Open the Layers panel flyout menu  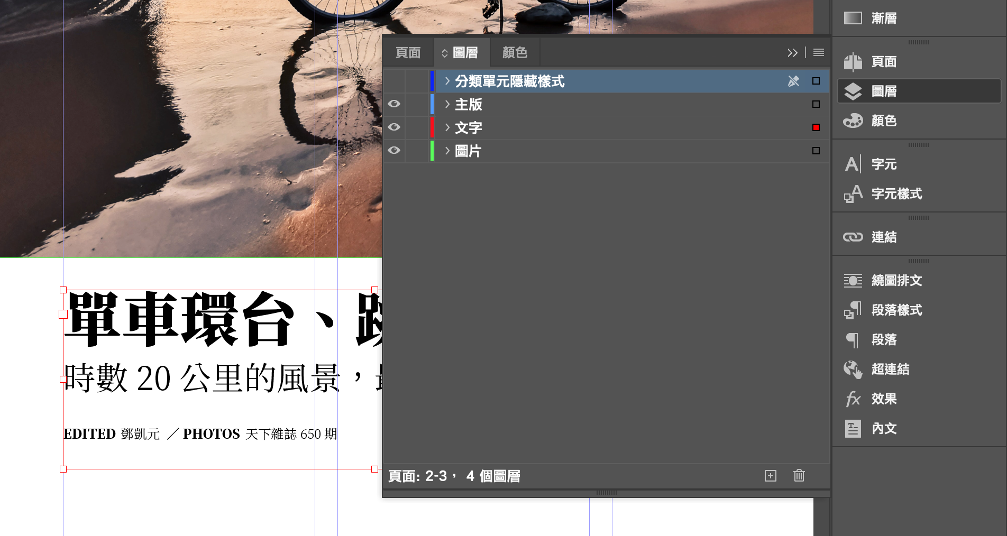click(x=818, y=52)
